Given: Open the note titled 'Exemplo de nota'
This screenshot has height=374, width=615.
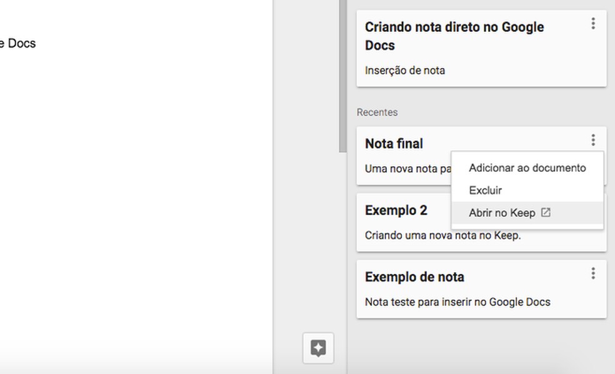Looking at the screenshot, I should [x=414, y=276].
